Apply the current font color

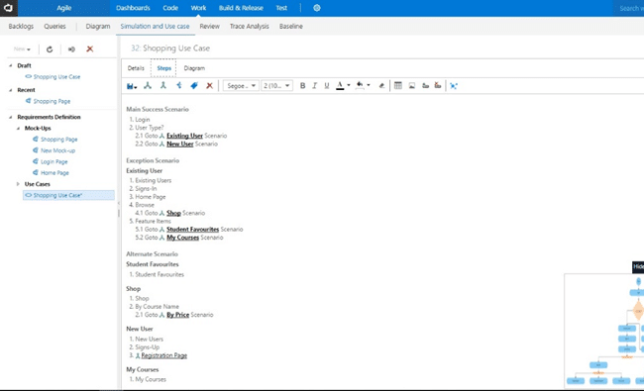pos(340,86)
